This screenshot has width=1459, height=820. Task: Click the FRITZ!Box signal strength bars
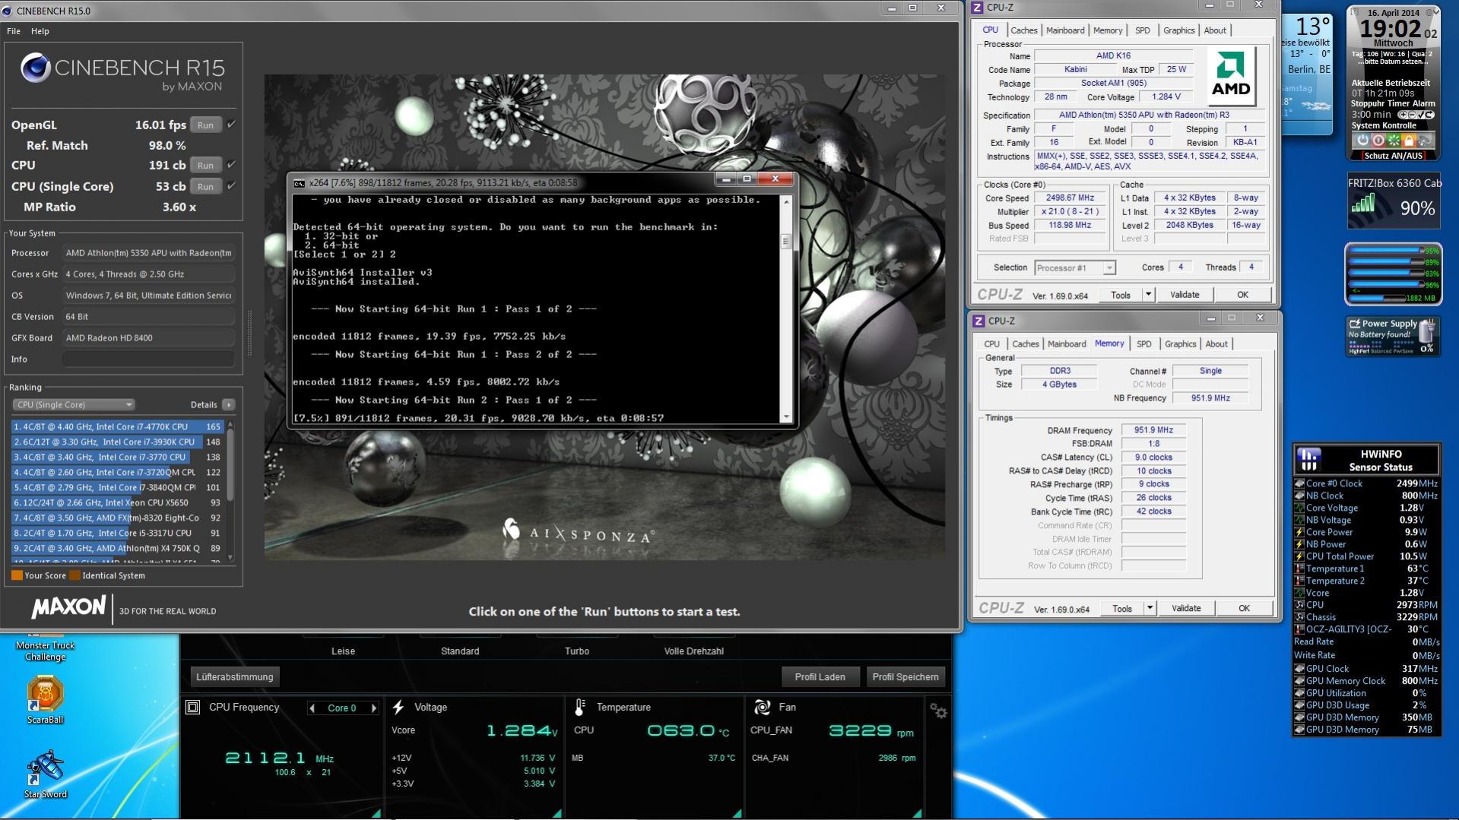pos(1363,203)
